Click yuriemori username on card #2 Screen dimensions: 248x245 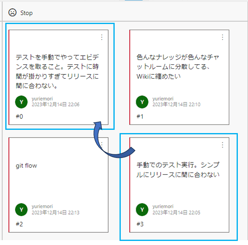[x=42, y=206]
